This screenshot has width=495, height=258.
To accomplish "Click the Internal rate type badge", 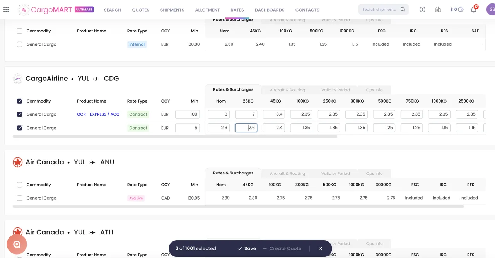I will click(x=137, y=44).
